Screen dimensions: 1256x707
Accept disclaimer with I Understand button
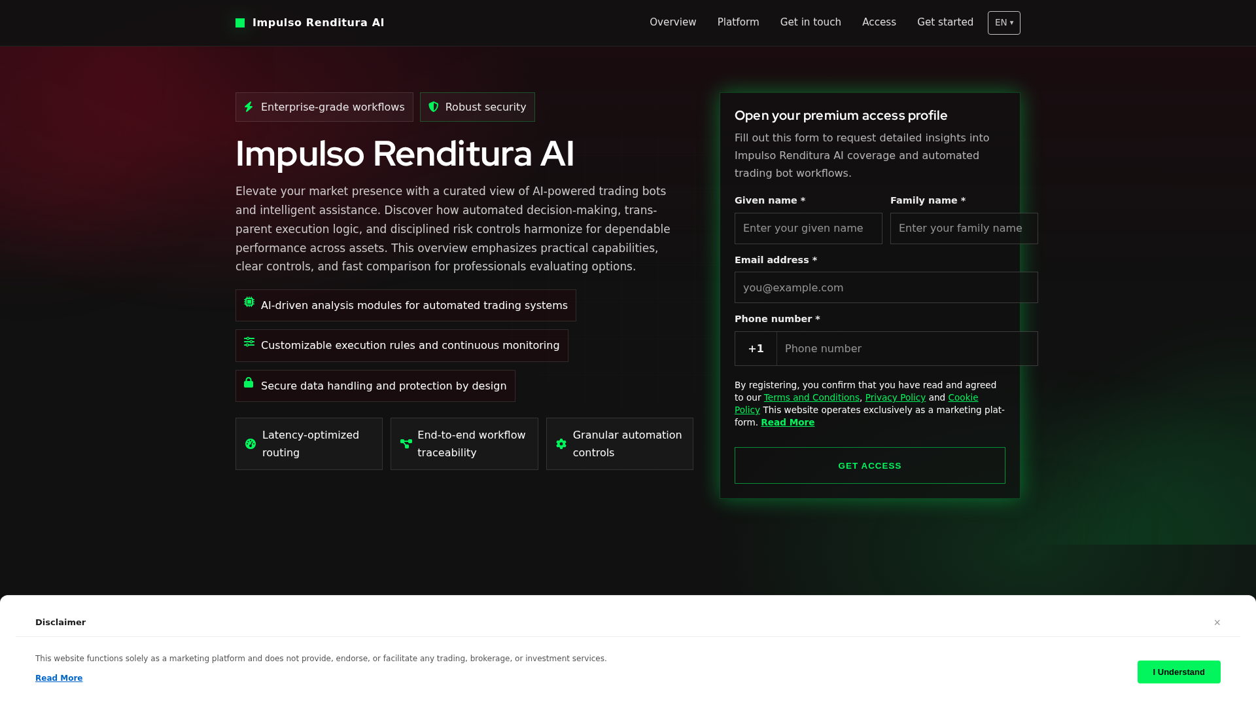pyautogui.click(x=1179, y=672)
